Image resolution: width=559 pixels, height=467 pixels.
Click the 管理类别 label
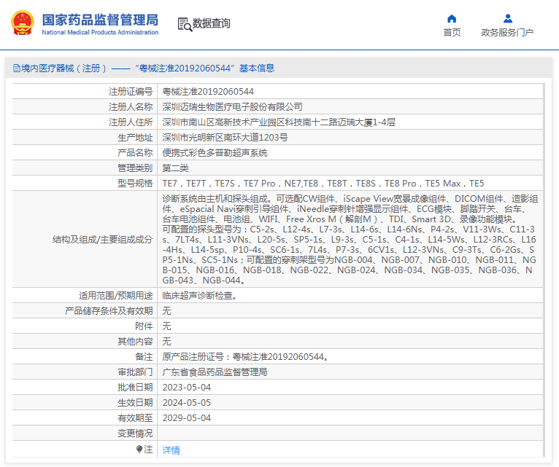(135, 168)
